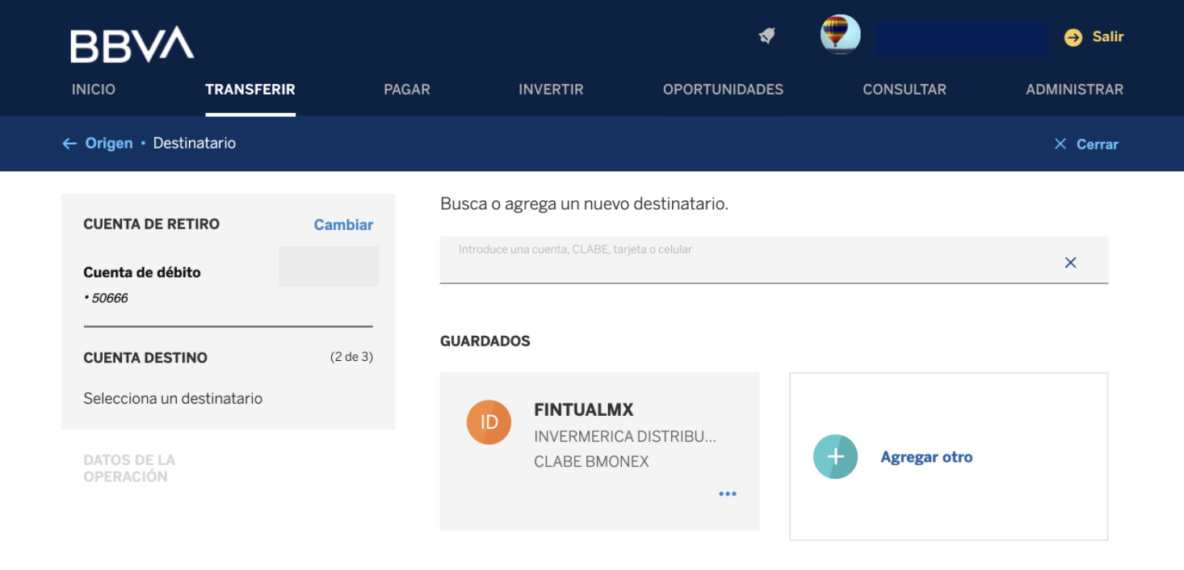Image resolution: width=1184 pixels, height=570 pixels.
Task: Add another recipient with Agregar otro
Action: 926,457
